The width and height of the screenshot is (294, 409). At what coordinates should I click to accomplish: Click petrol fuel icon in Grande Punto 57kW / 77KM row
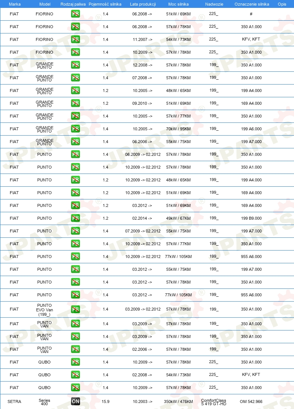click(x=76, y=116)
